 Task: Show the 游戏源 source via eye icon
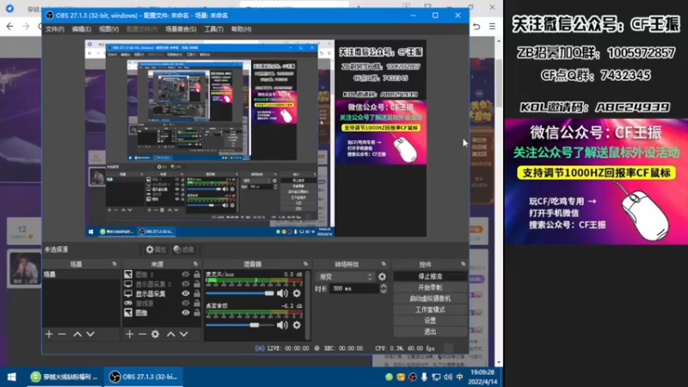click(186, 304)
